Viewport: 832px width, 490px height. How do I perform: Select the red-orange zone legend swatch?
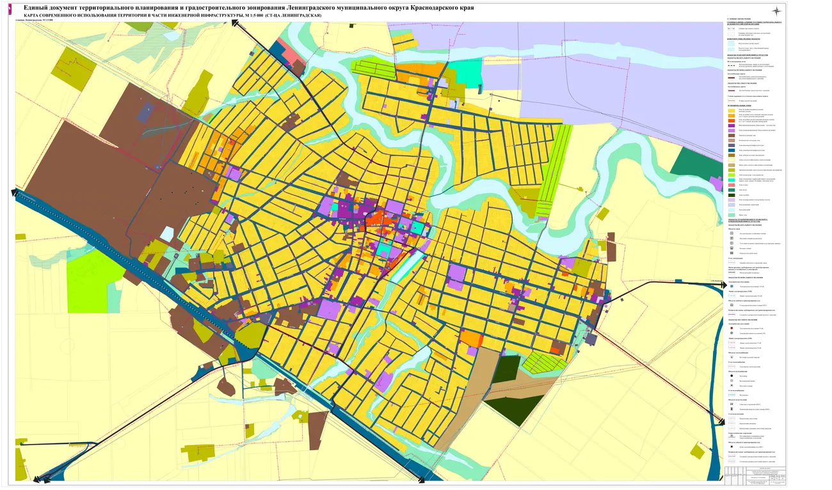coord(732,121)
